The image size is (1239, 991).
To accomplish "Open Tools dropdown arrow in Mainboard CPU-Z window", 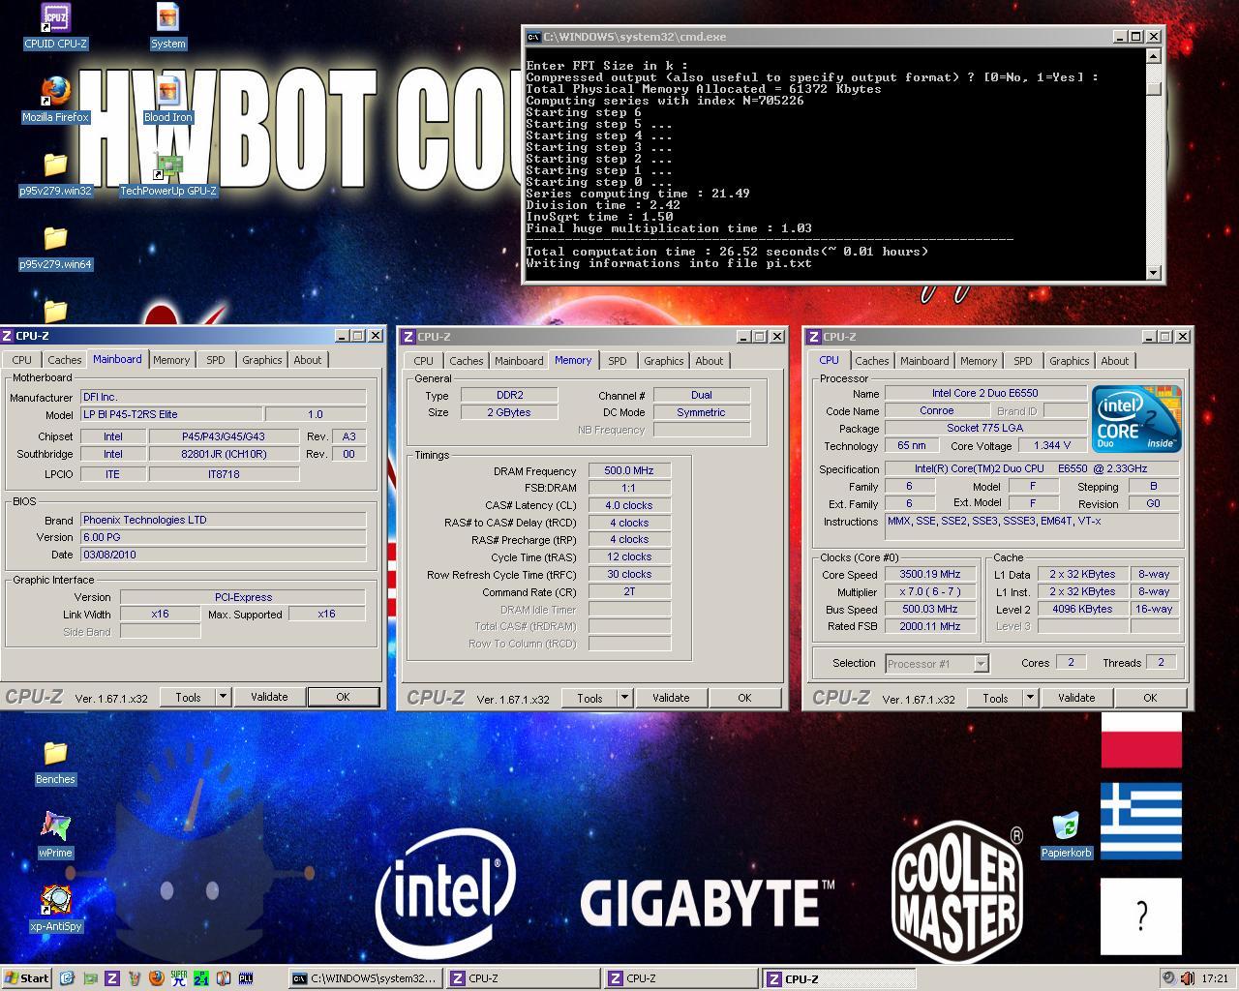I will (x=223, y=697).
